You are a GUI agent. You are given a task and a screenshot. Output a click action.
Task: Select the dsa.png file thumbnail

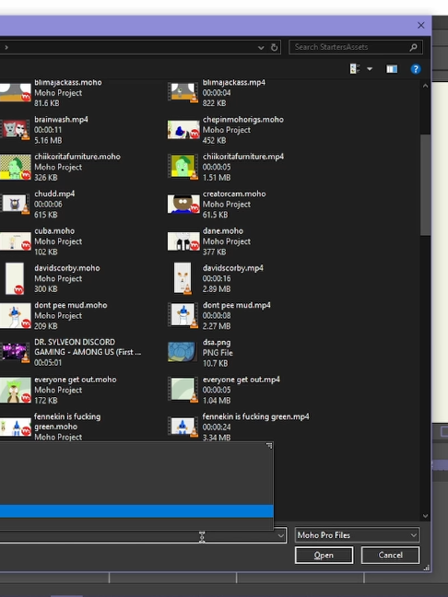pos(183,351)
